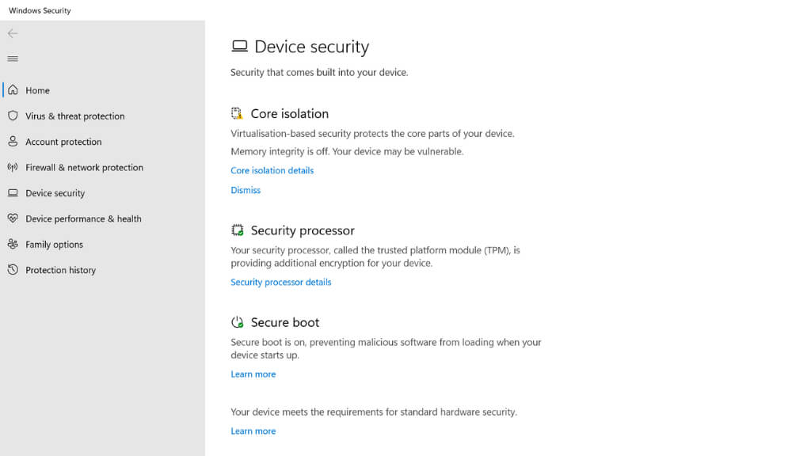This screenshot has height=456, width=811.
Task: Click the Family options people icon
Action: (13, 245)
